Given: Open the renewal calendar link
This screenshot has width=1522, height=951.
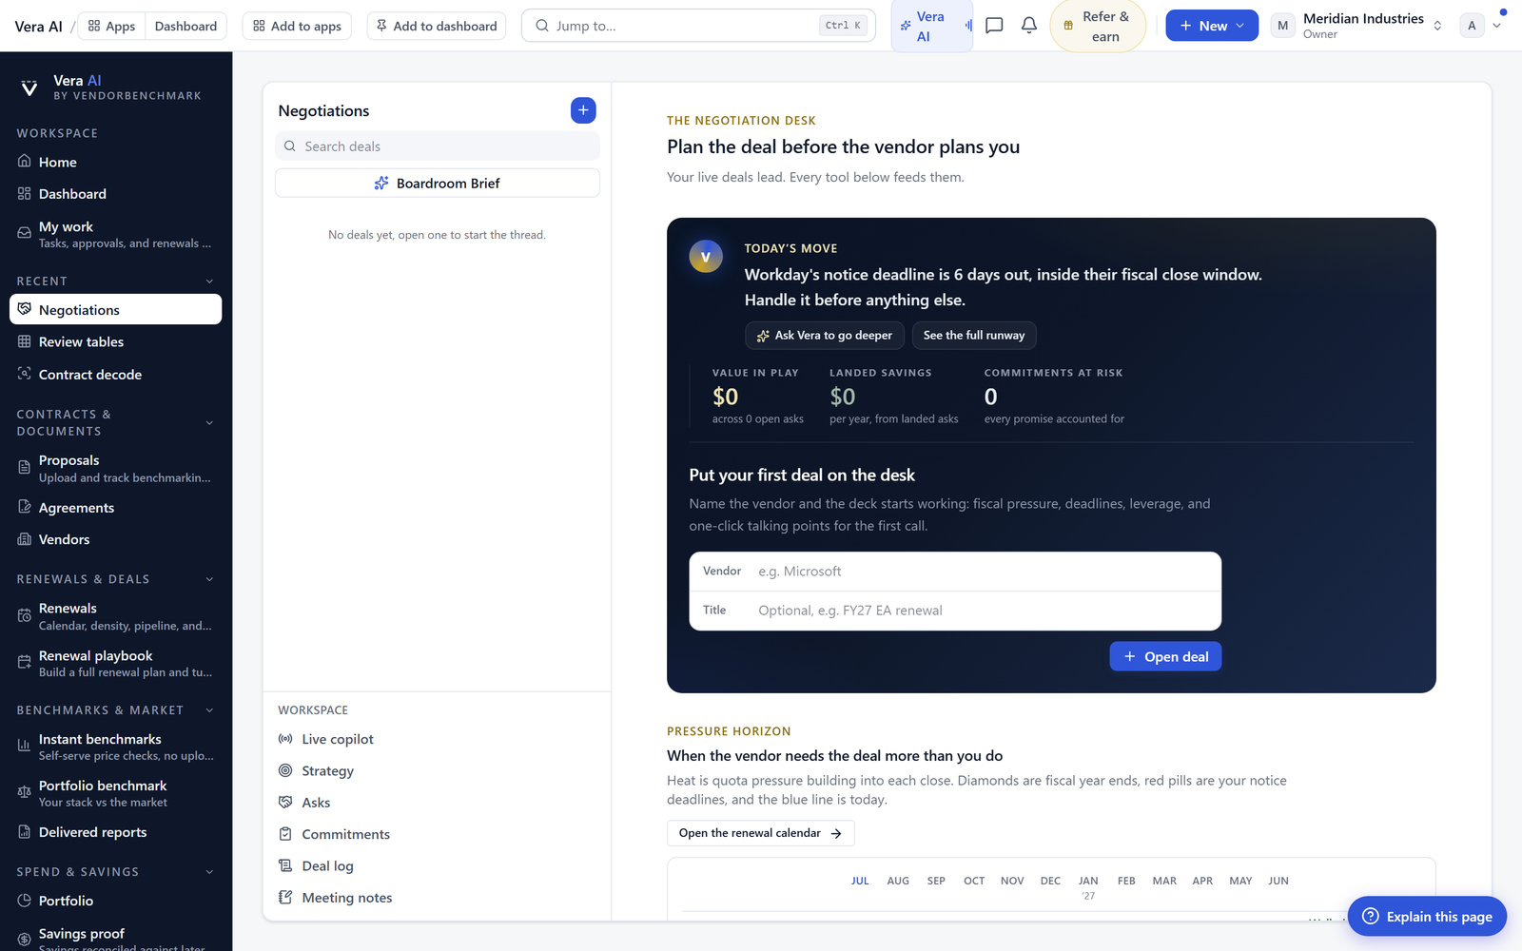Looking at the screenshot, I should click(x=760, y=833).
